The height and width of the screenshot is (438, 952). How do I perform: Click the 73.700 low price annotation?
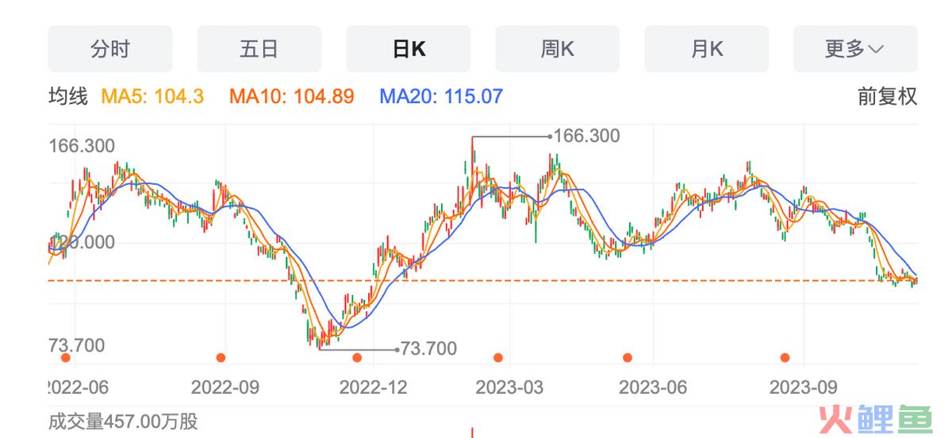point(428,348)
